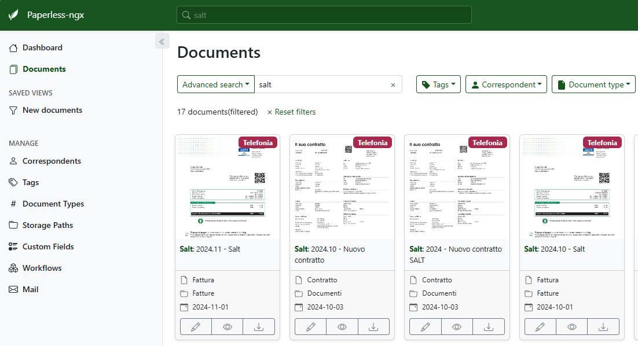Screen dimensions: 638x346
Task: Expand the Document type filter dropdown
Action: [593, 84]
